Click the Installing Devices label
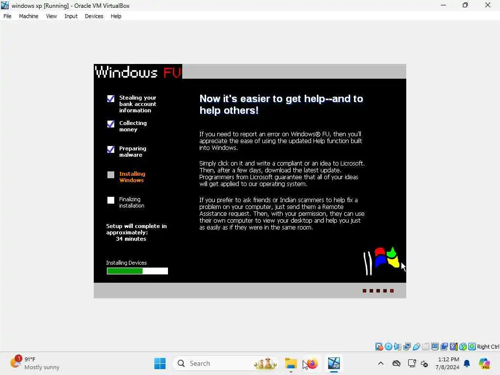This screenshot has width=500, height=375. [x=126, y=263]
